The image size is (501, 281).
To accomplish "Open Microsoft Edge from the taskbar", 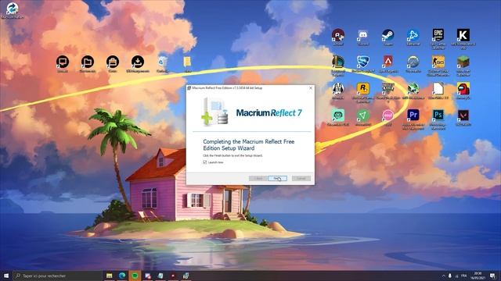I will 122,276.
